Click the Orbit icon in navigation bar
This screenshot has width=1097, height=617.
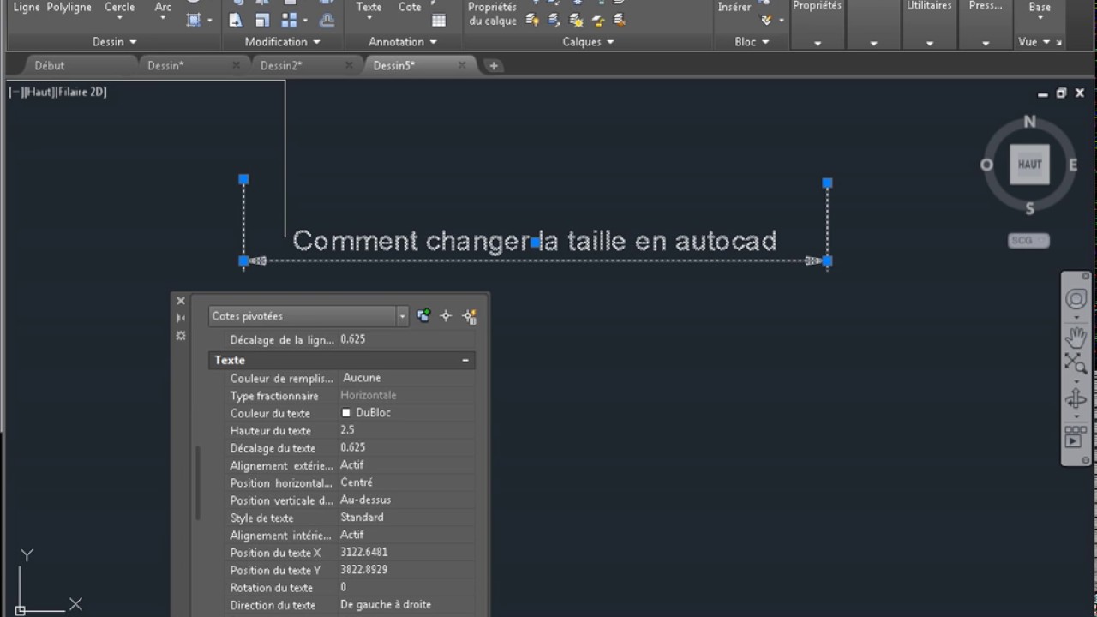[1076, 399]
